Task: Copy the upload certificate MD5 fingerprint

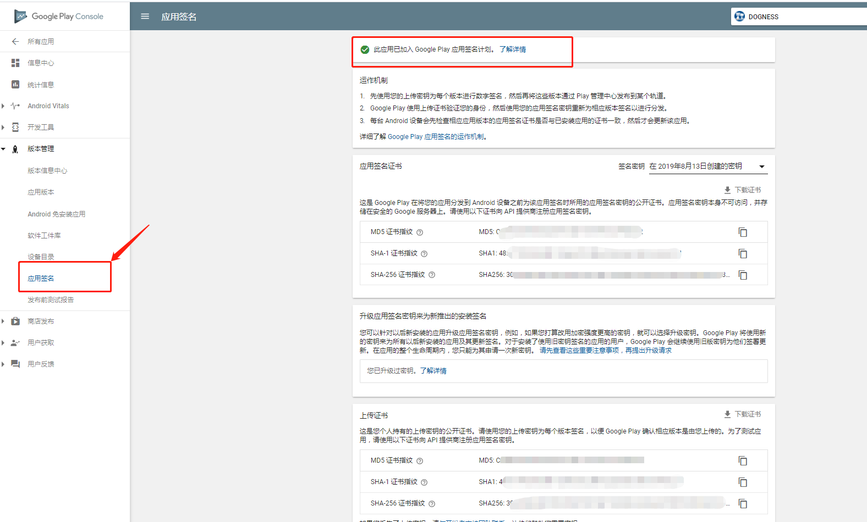Action: [x=743, y=461]
